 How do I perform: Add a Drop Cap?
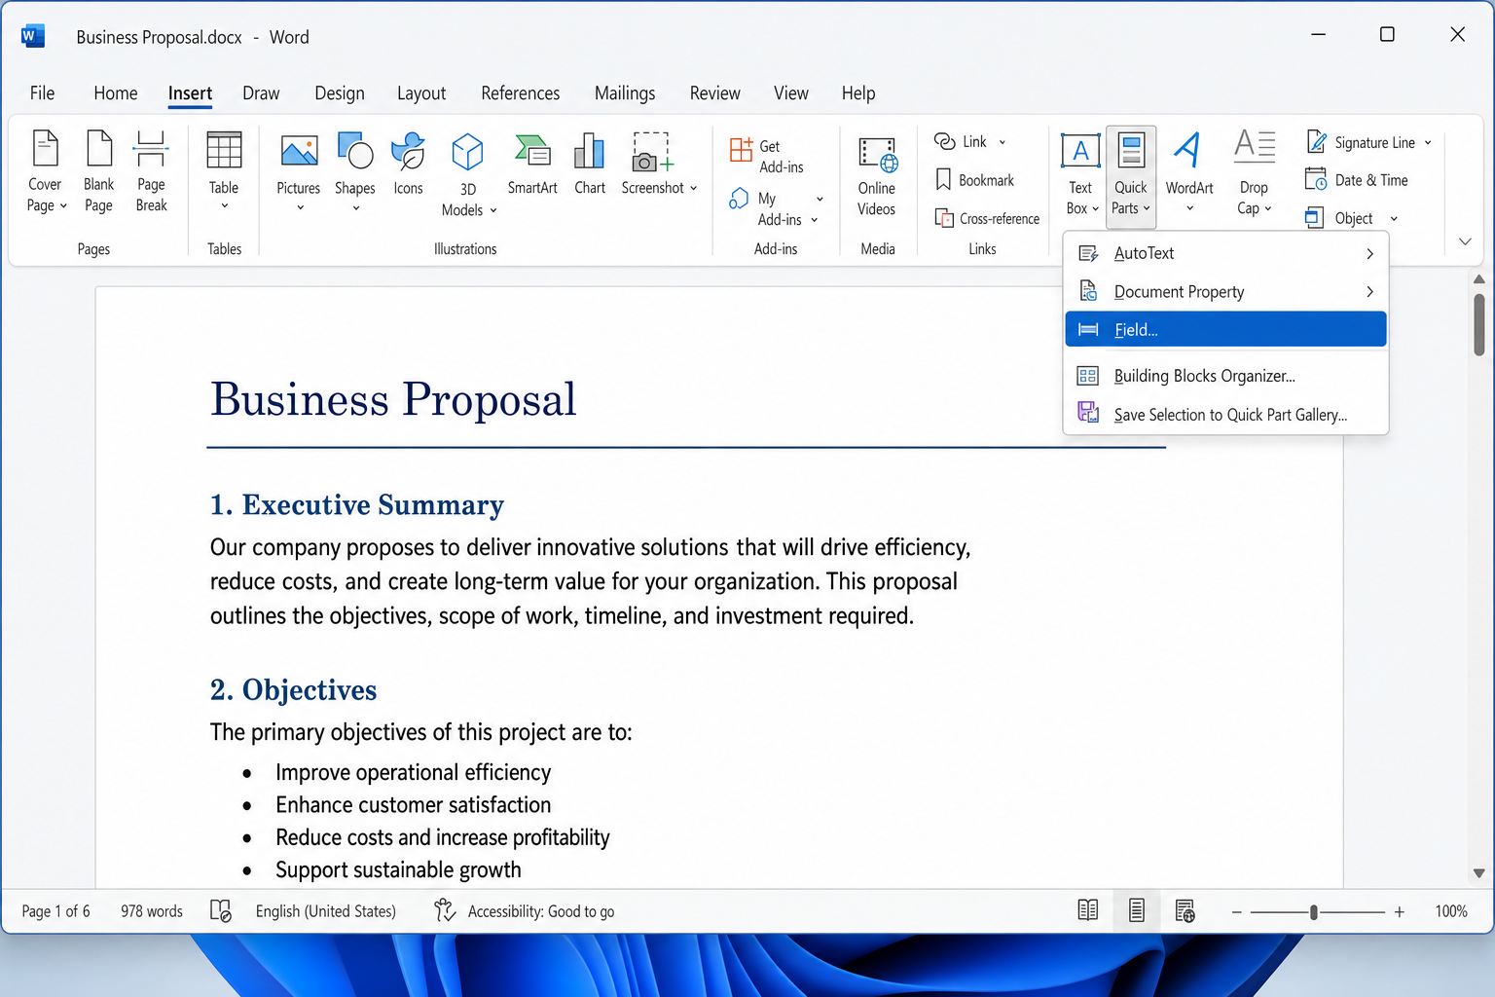pyautogui.click(x=1255, y=173)
